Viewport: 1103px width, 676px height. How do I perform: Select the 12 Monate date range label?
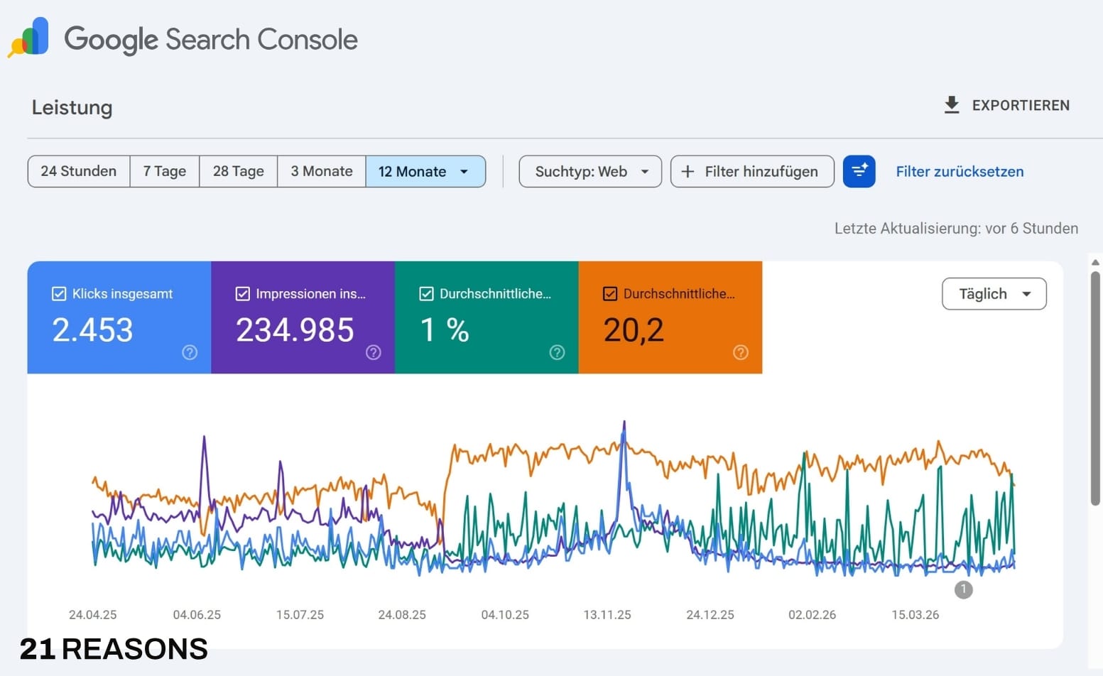pyautogui.click(x=412, y=172)
